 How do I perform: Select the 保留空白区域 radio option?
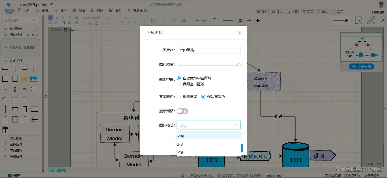click(x=179, y=84)
